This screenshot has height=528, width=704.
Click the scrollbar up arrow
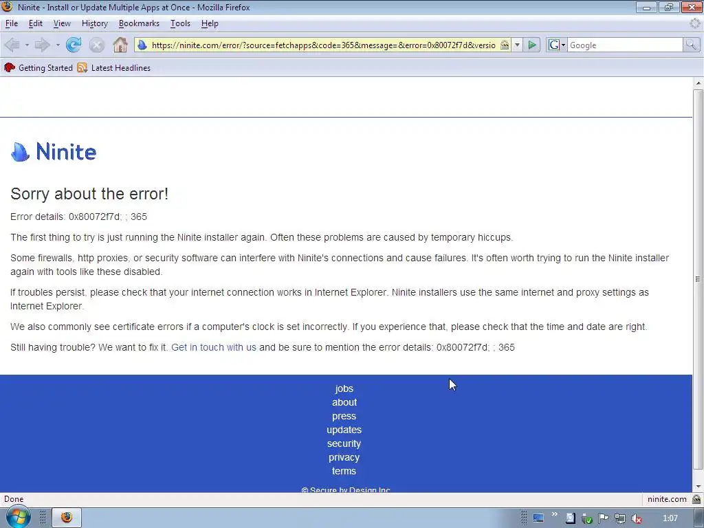(698, 83)
